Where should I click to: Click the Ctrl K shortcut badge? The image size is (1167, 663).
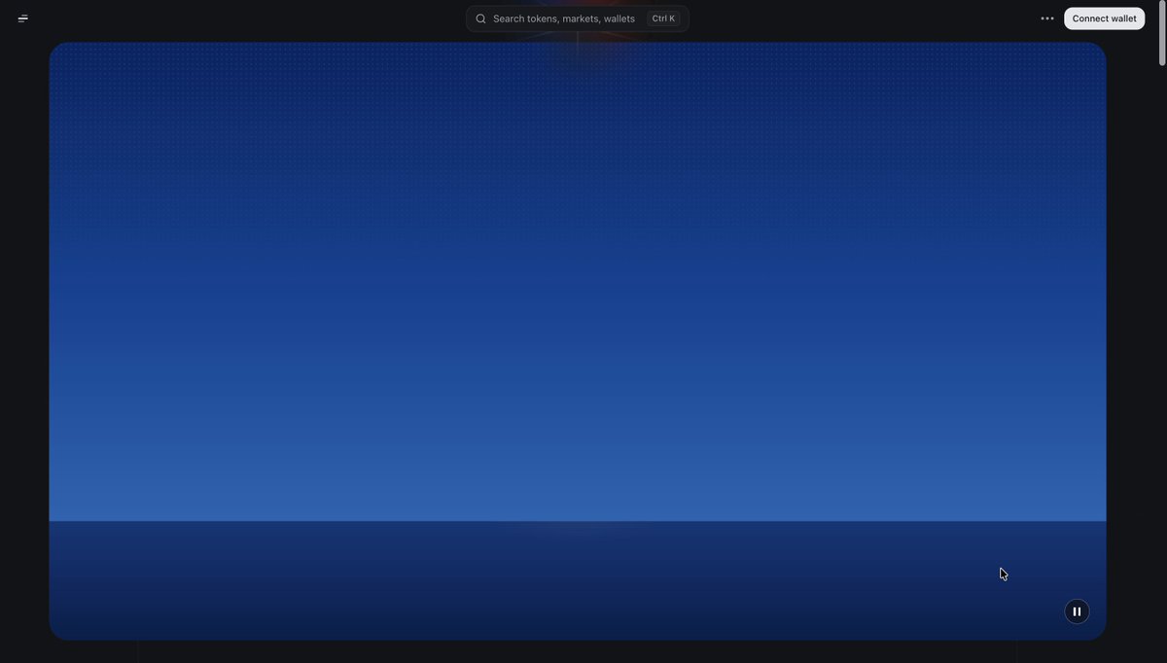coord(663,18)
